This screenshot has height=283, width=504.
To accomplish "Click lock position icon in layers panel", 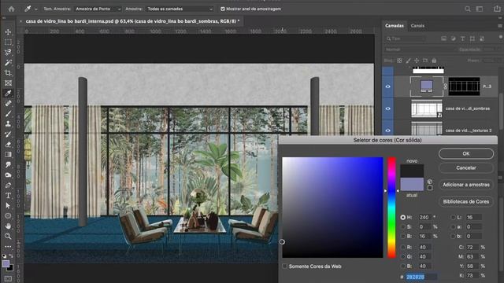I will [x=417, y=61].
